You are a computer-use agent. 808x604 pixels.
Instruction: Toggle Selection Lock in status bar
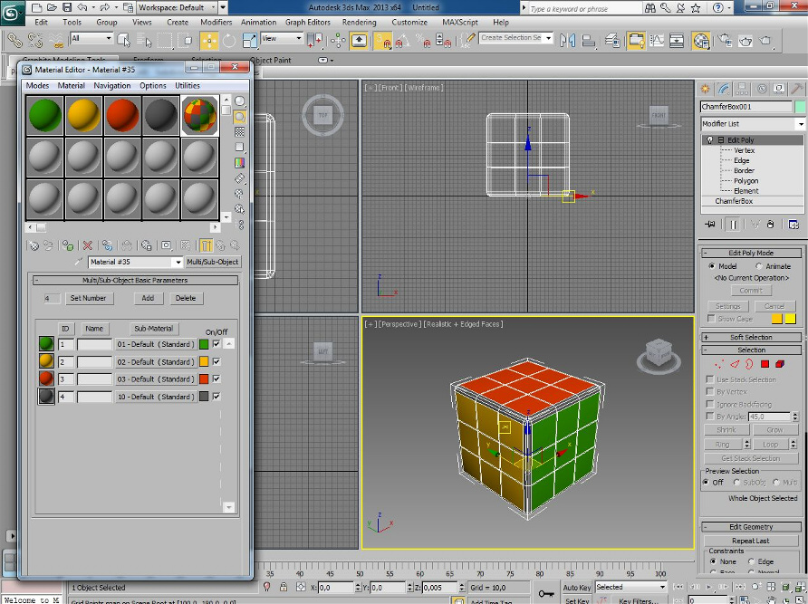point(284,587)
